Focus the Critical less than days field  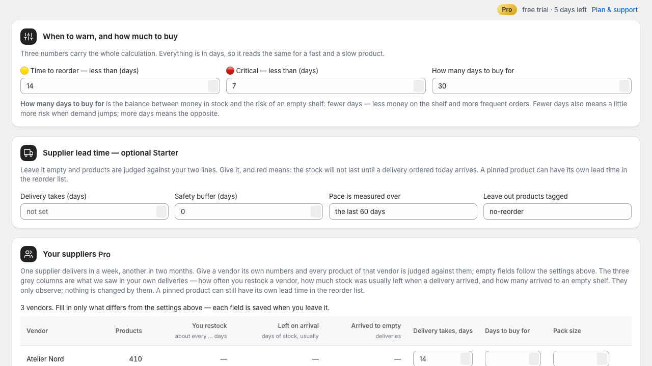326,86
